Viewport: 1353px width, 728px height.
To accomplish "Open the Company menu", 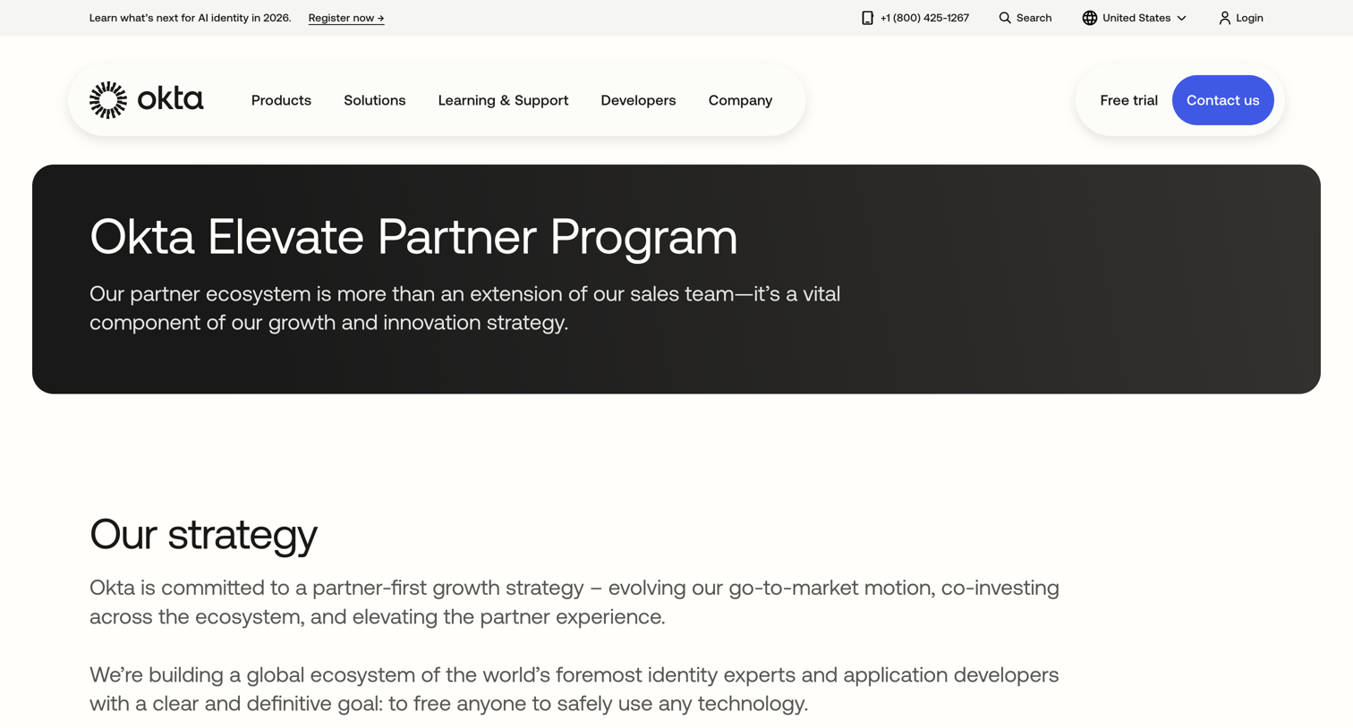I will coord(740,100).
